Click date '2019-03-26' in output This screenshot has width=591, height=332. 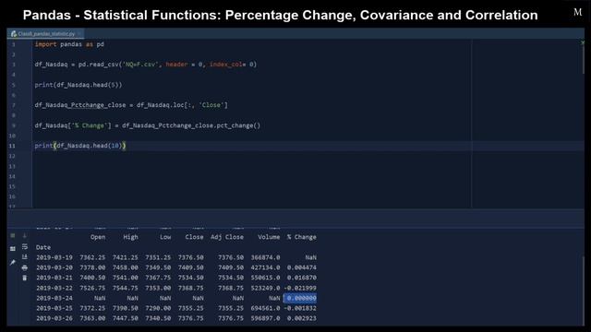(54, 318)
